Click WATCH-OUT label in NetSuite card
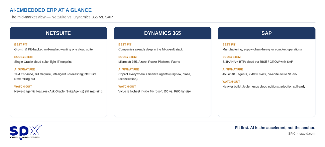The image size is (325, 147). pyautogui.click(x=23, y=87)
